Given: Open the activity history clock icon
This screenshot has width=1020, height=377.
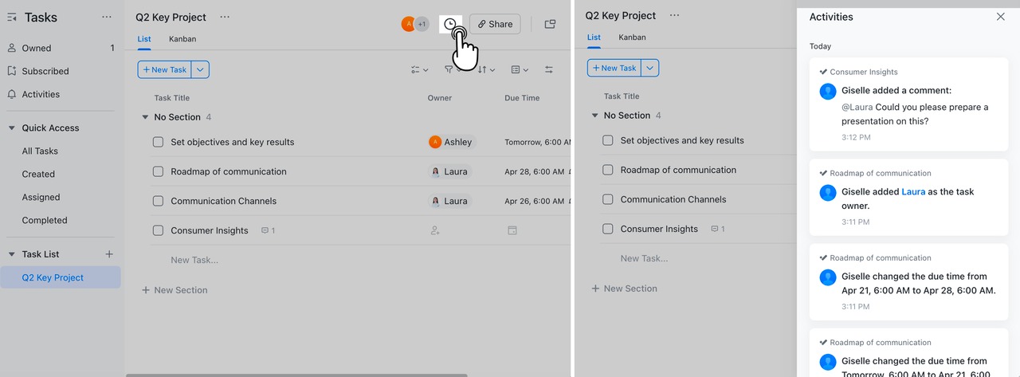Looking at the screenshot, I should pos(450,25).
